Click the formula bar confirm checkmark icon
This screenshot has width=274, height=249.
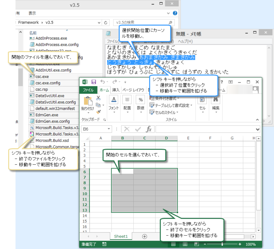pos(138,129)
